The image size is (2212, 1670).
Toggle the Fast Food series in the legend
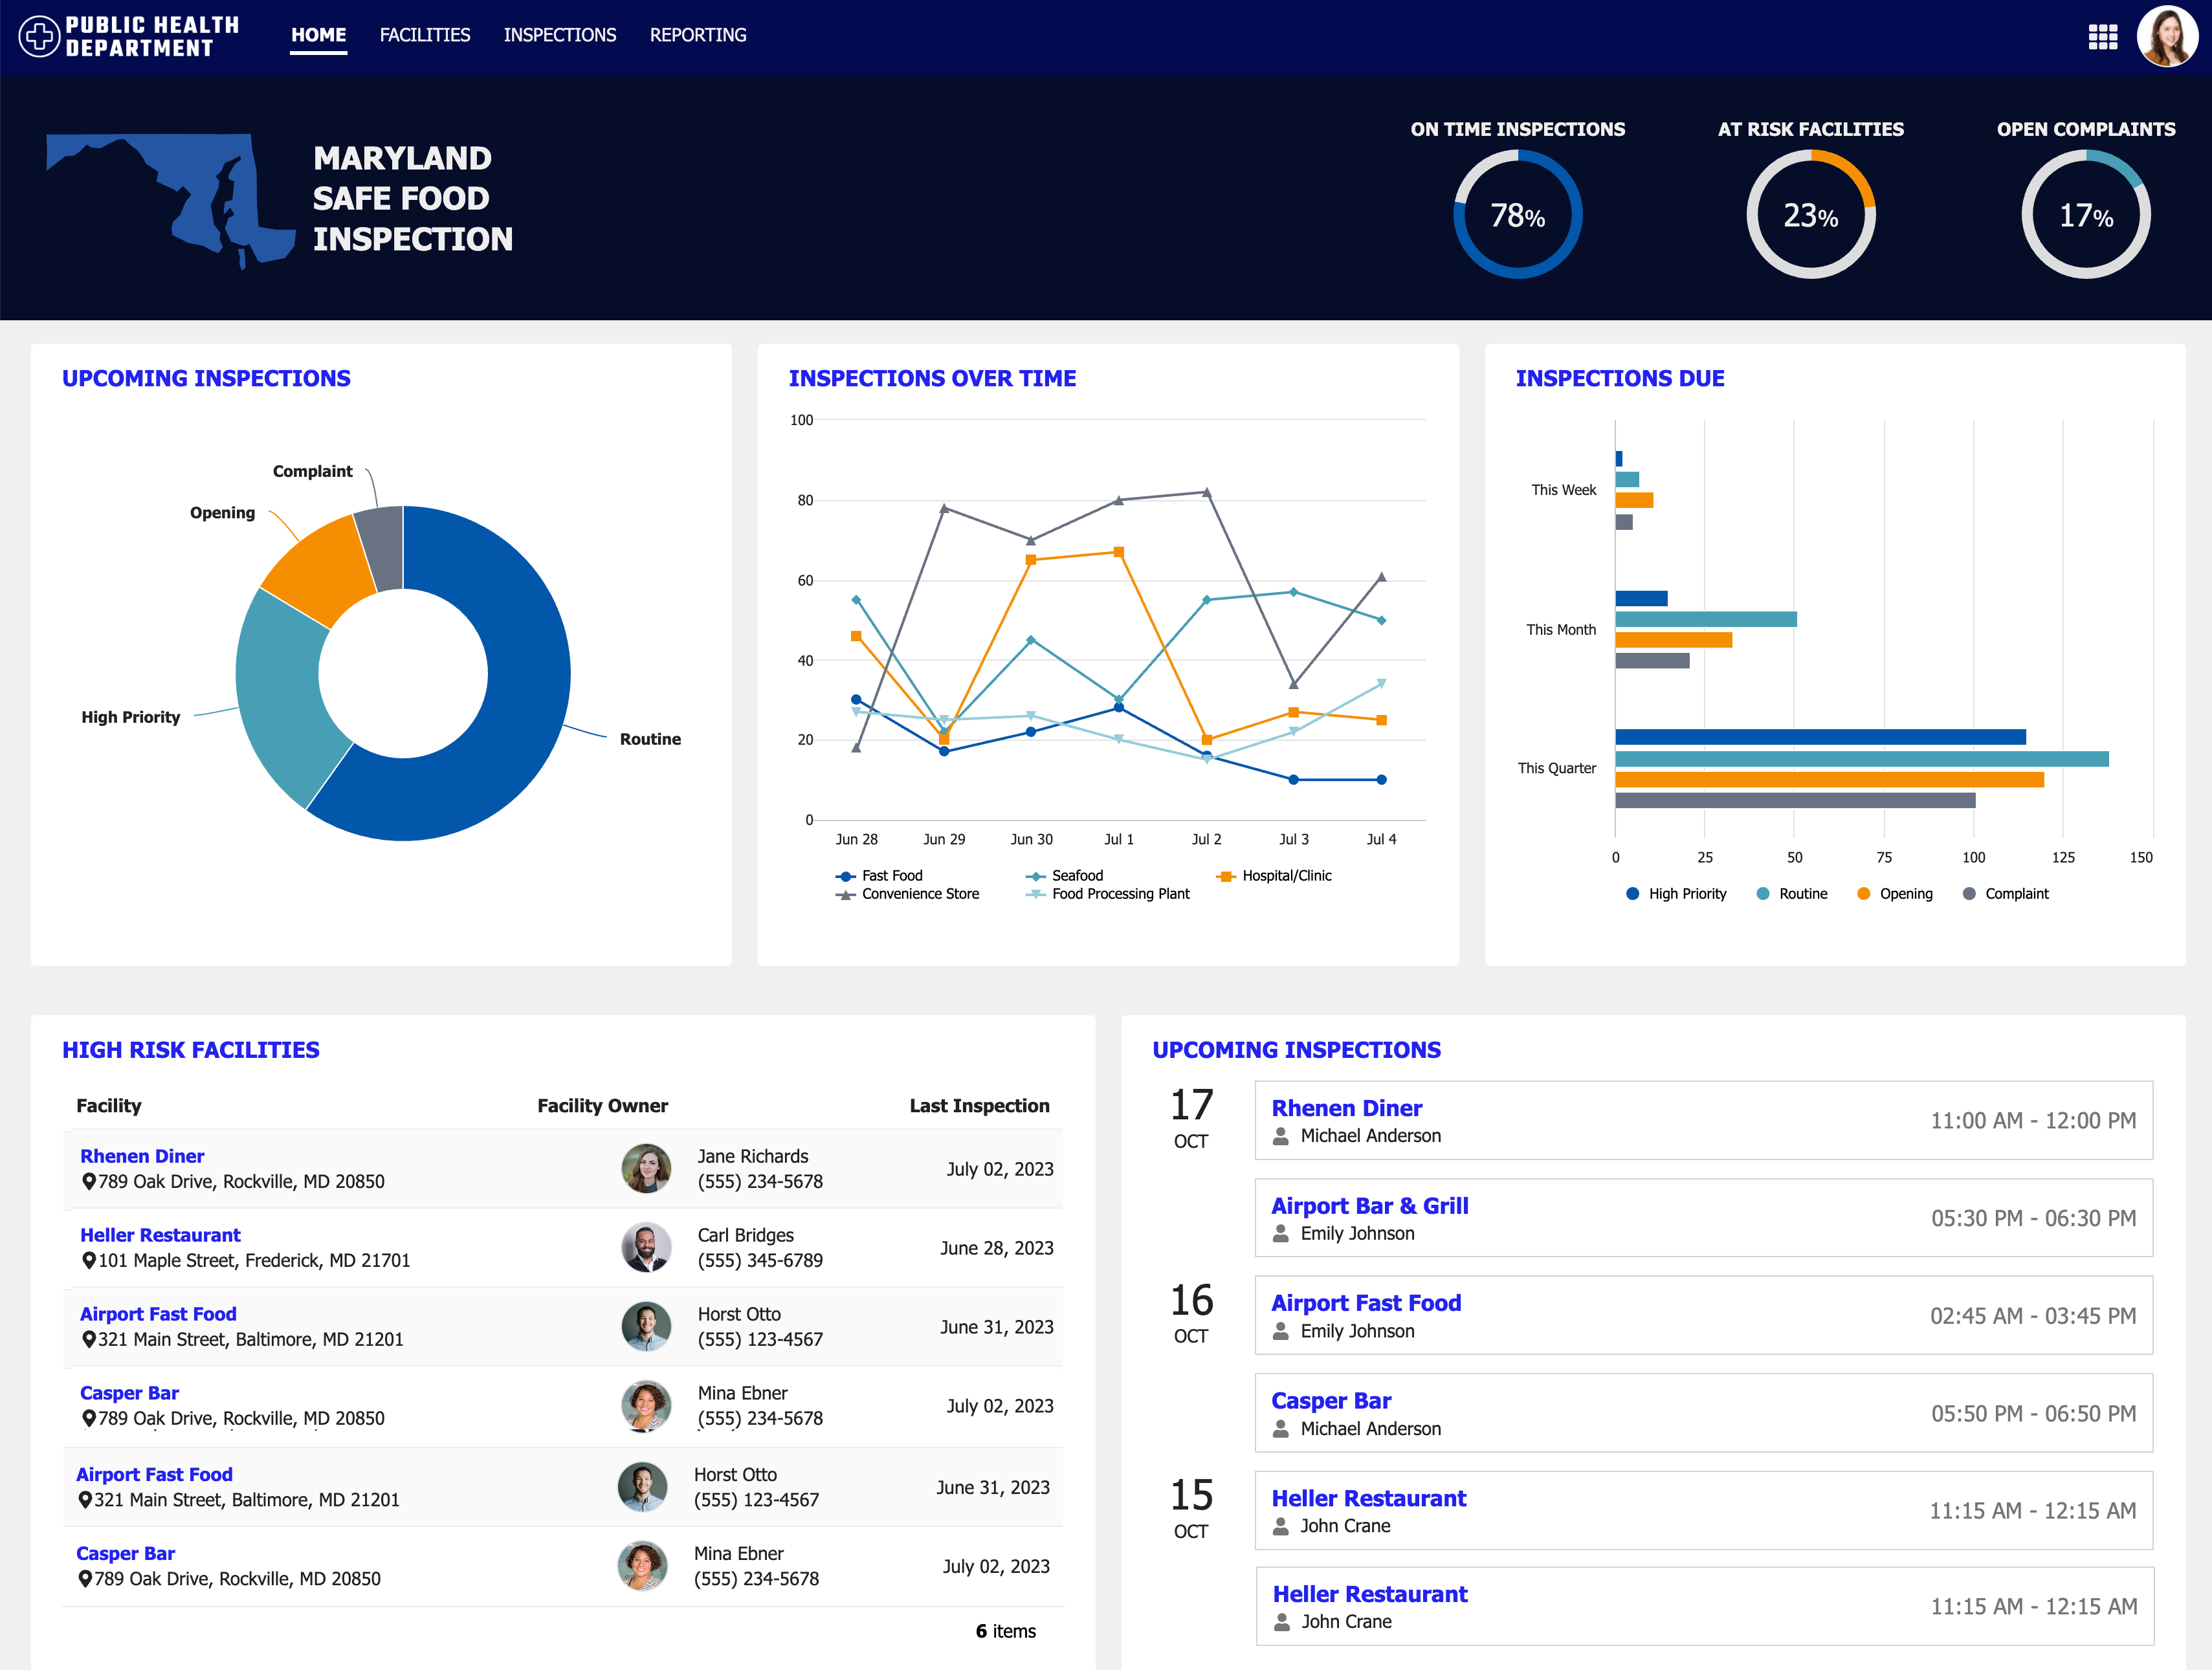pos(879,875)
